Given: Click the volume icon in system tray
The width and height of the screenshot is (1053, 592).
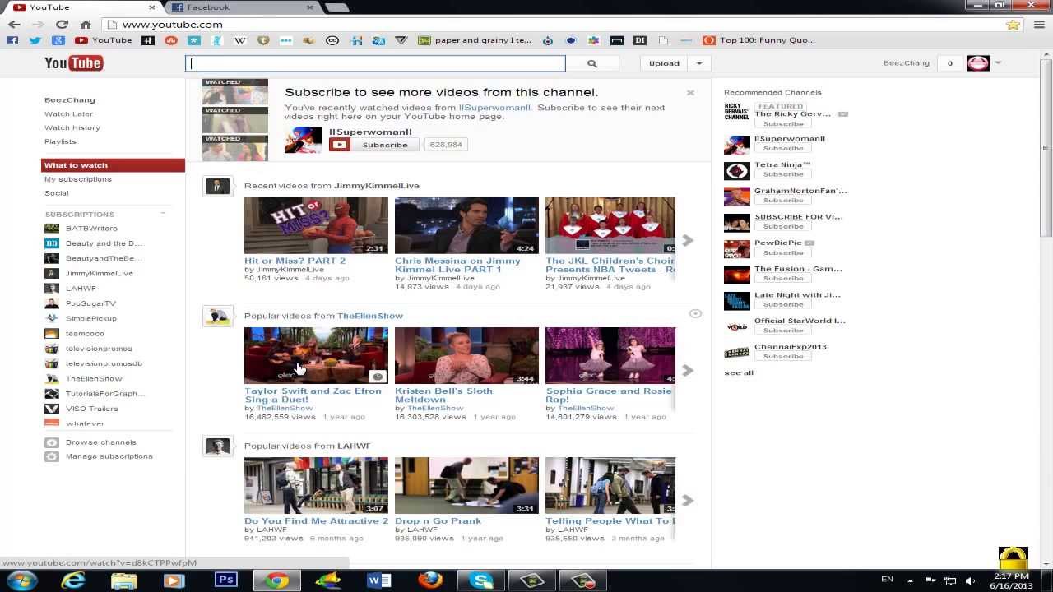Looking at the screenshot, I should click(969, 580).
